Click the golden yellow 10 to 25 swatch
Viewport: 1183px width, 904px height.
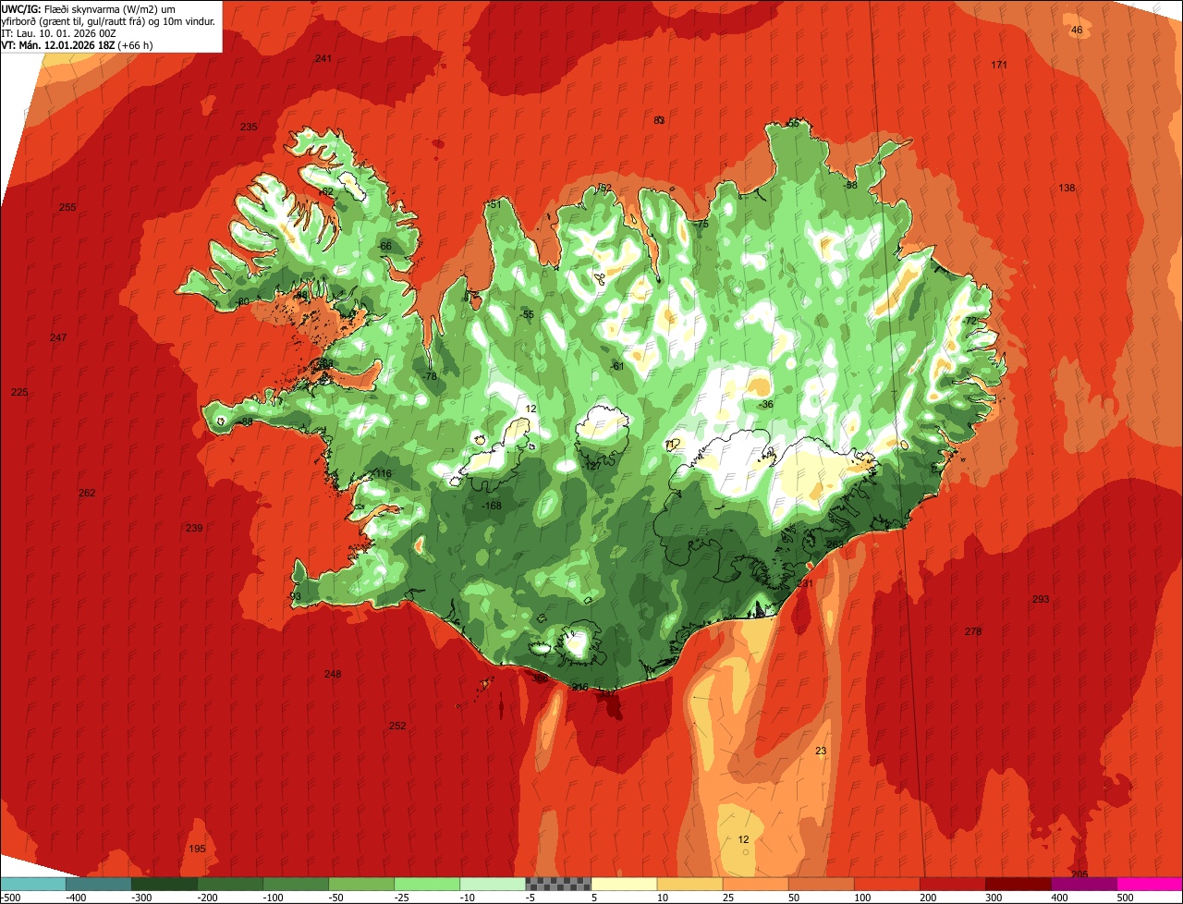[689, 884]
